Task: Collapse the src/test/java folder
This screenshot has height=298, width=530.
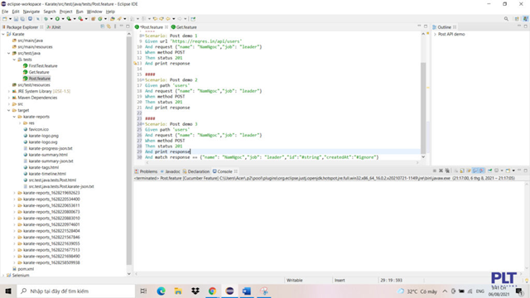Action: coord(9,53)
